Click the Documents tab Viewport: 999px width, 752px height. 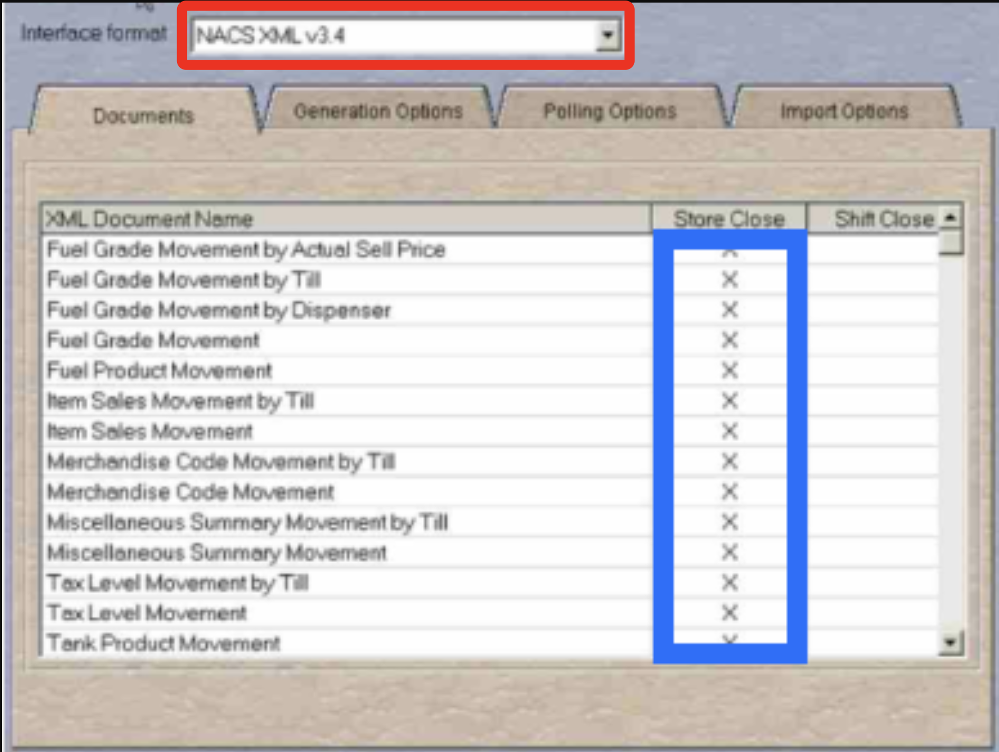tap(144, 116)
